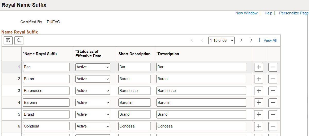Click Name Royal Suffix field containing Condesa

[46, 126]
